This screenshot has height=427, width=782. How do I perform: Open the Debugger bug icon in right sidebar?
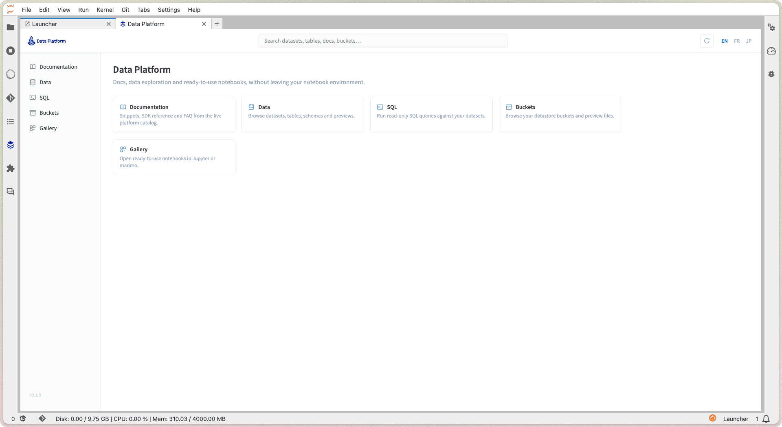(x=771, y=74)
